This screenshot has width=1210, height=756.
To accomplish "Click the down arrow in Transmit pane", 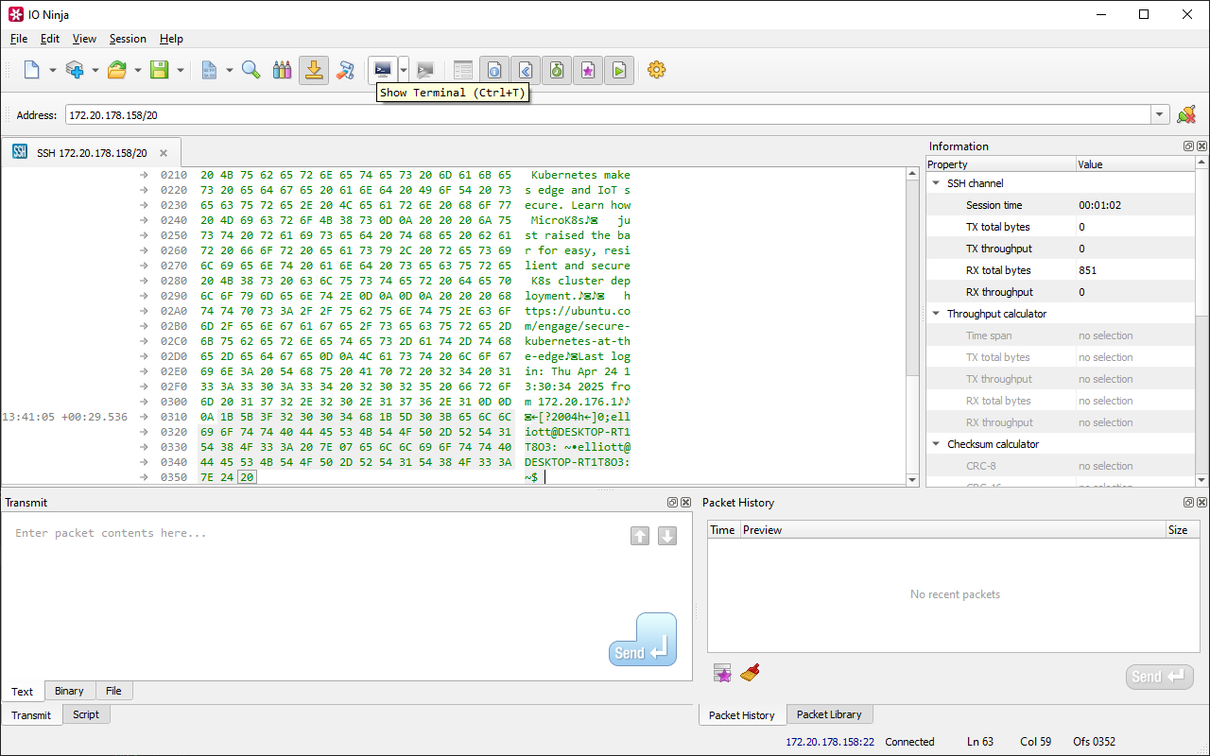I will tap(667, 536).
